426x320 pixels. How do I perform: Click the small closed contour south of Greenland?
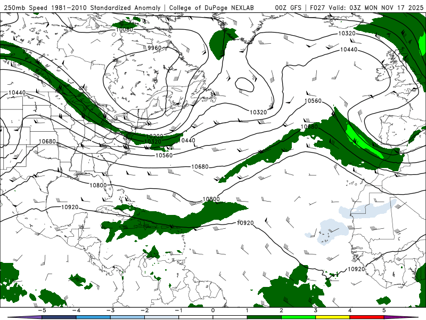(x=244, y=84)
